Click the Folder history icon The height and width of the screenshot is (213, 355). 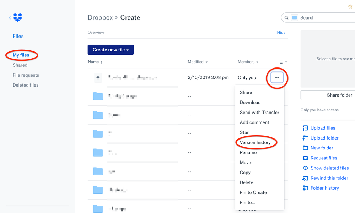coord(305,188)
